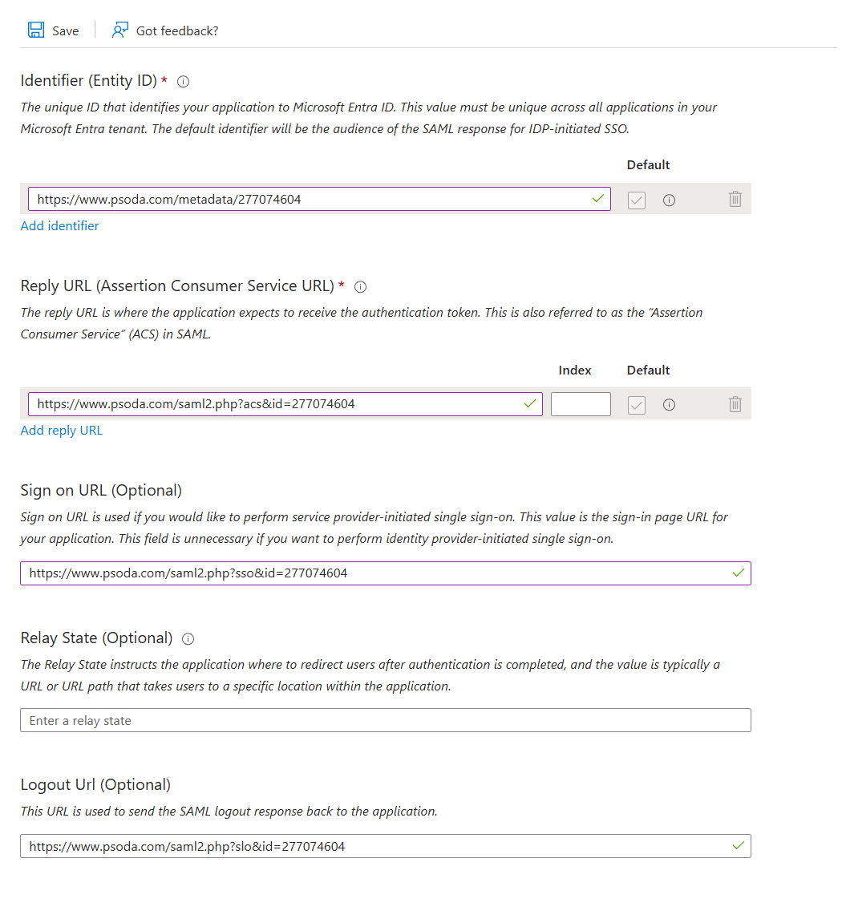Click the Add identifier link

(x=60, y=226)
